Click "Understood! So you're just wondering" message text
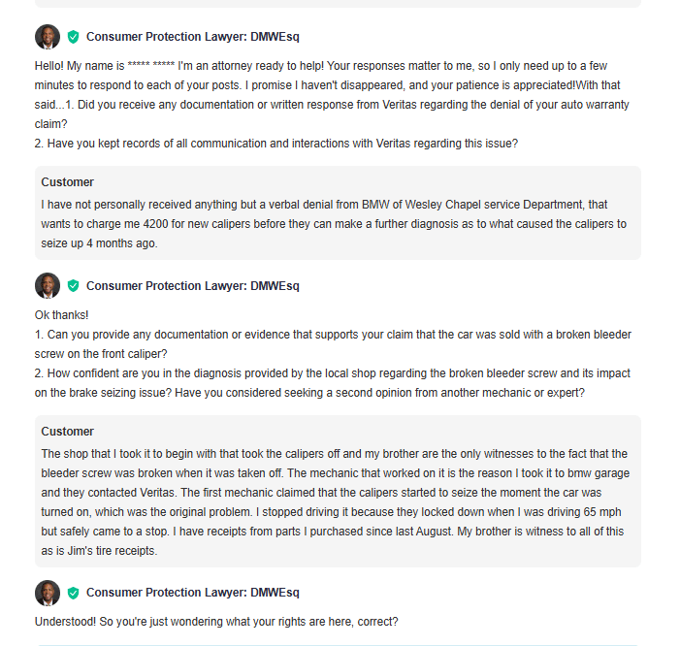This screenshot has height=646, width=680. tap(216, 622)
